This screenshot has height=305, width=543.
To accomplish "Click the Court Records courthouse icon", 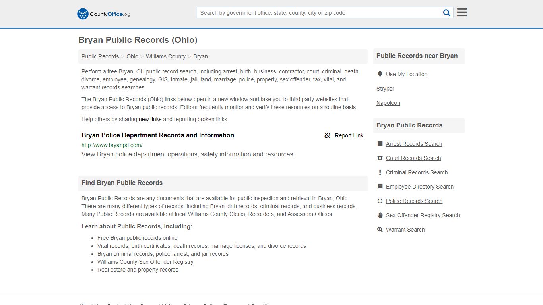I will coord(380,158).
